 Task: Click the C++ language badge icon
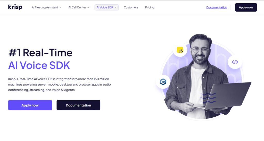[163, 82]
